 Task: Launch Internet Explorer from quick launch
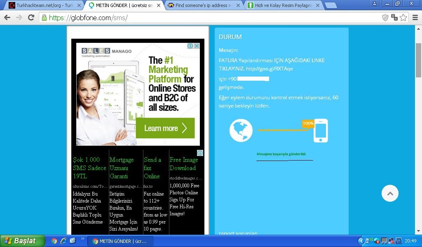coord(63,241)
